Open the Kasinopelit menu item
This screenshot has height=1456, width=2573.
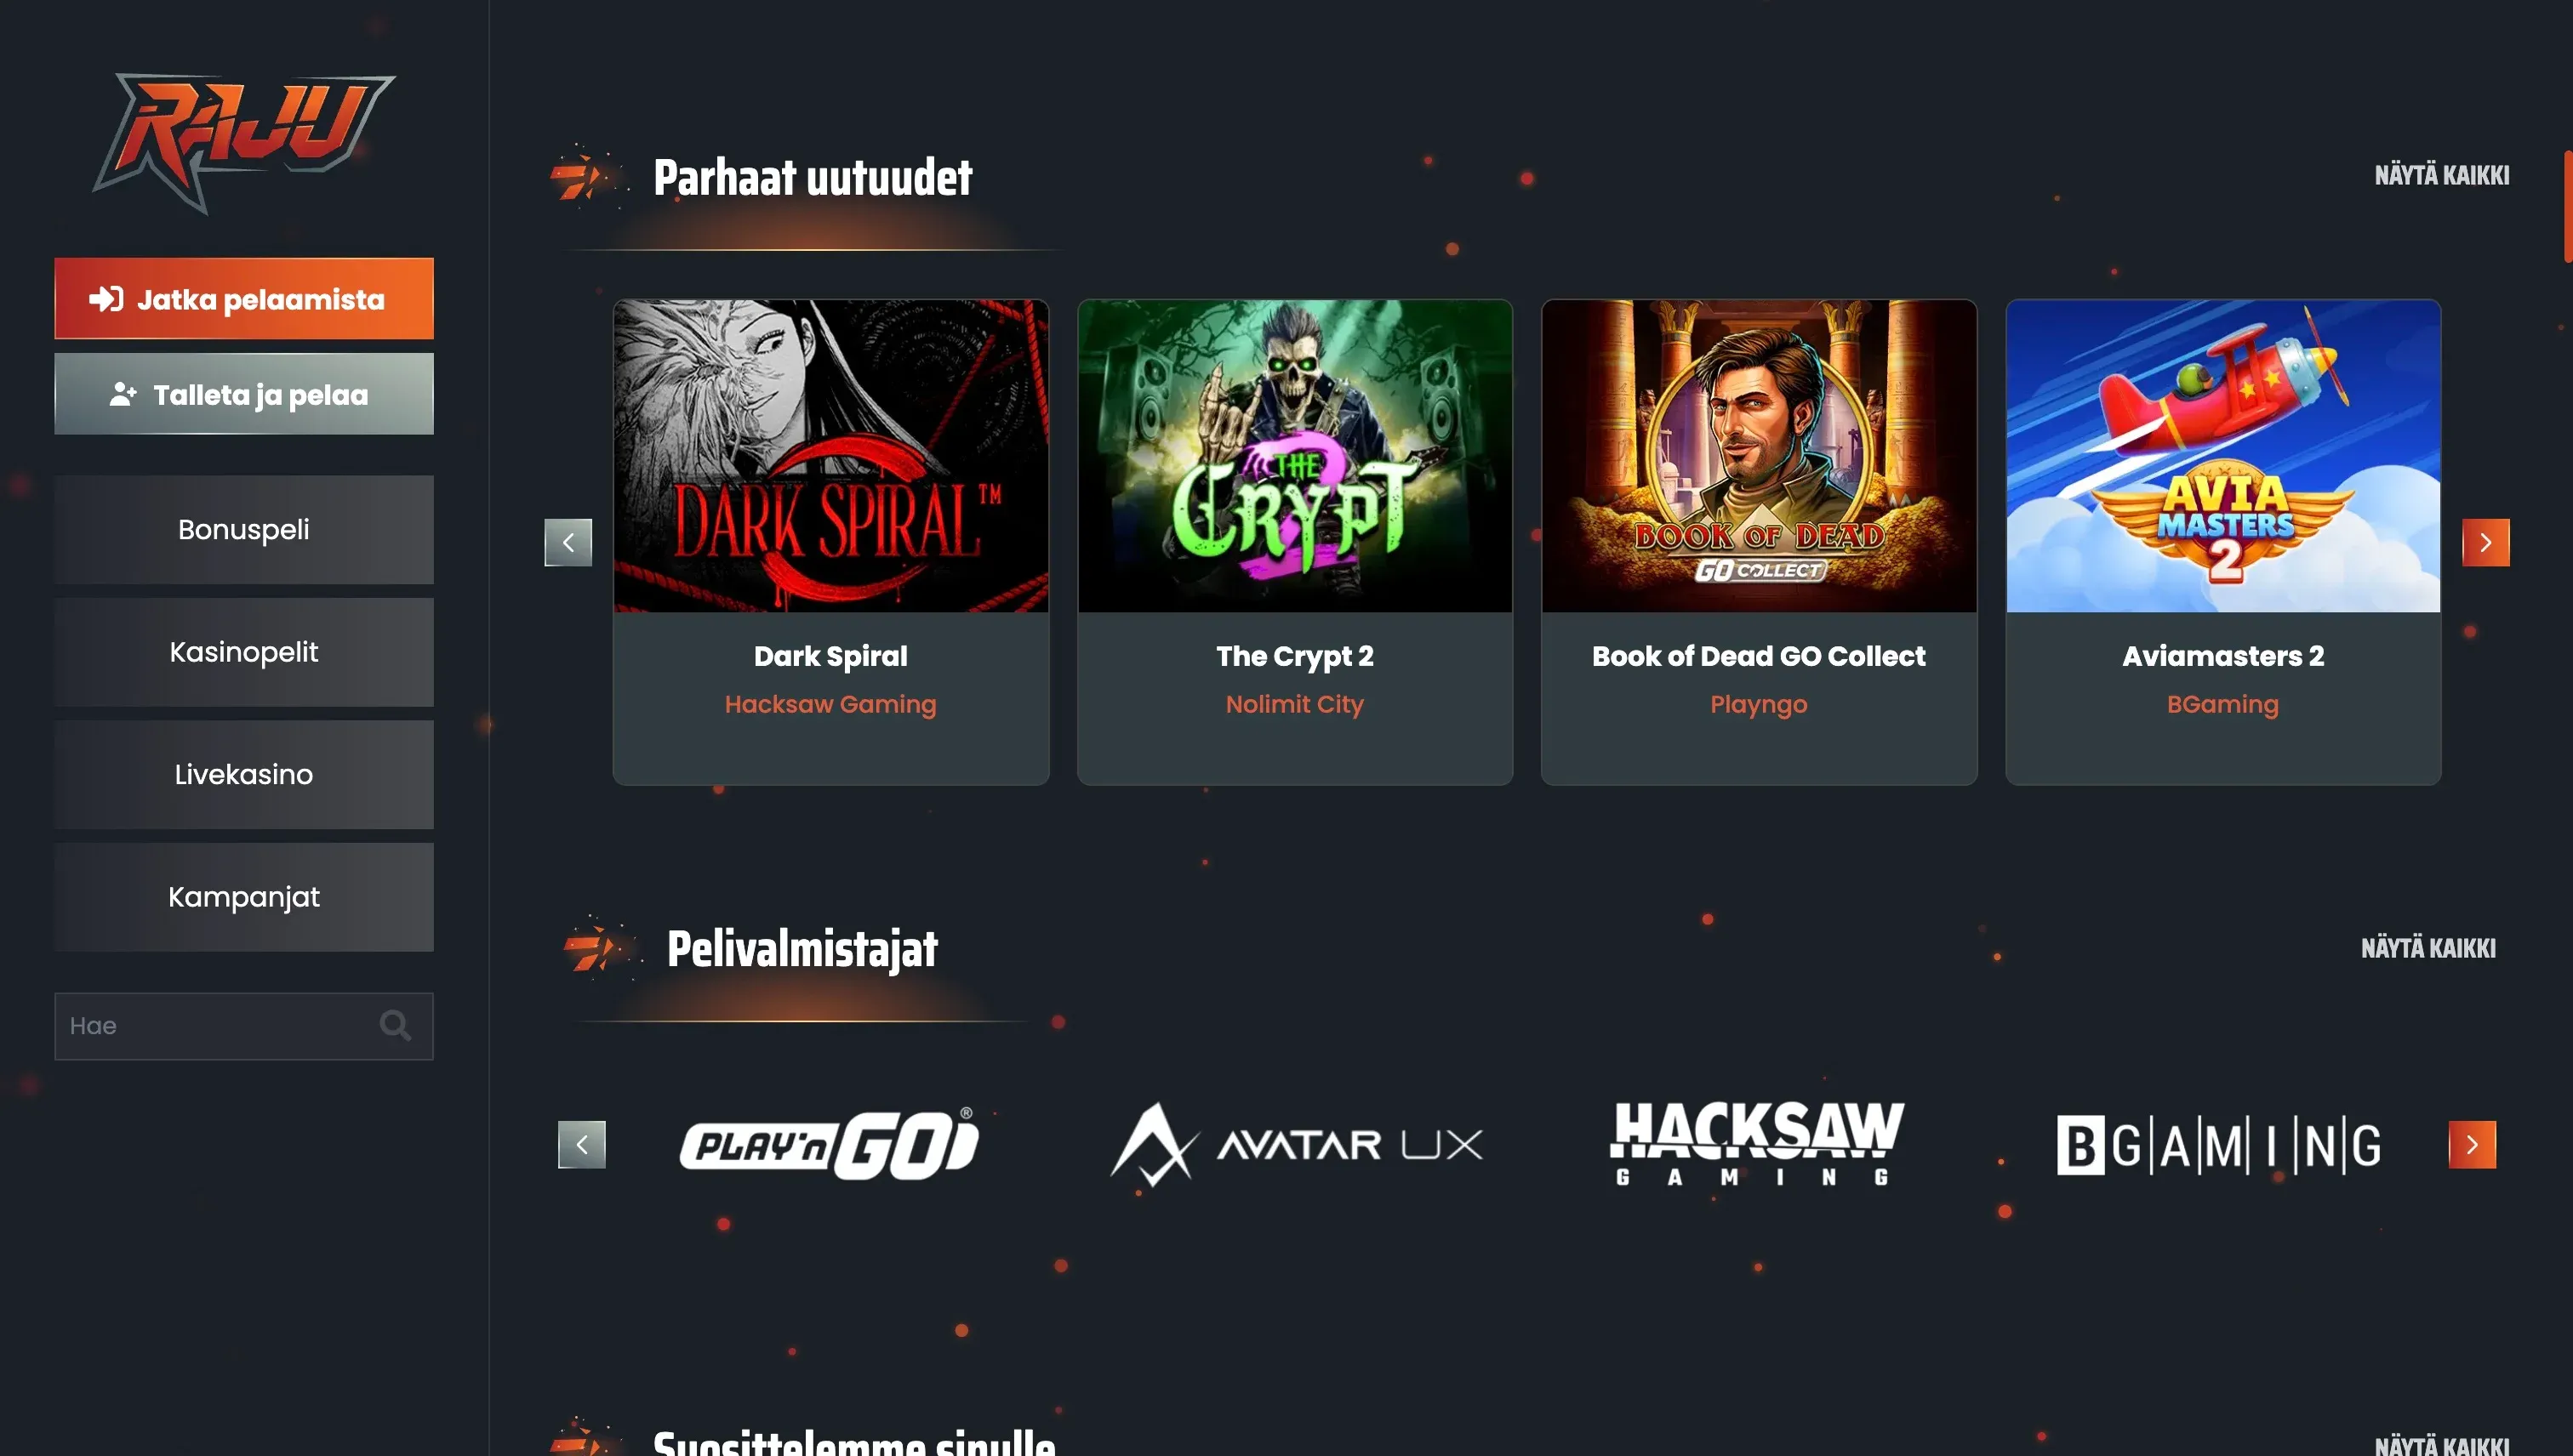pyautogui.click(x=244, y=652)
